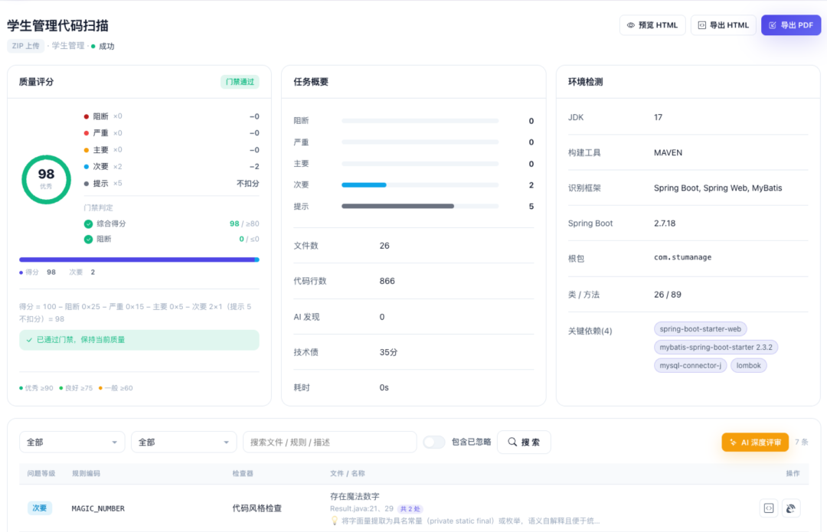The height and width of the screenshot is (532, 827).
Task: Start the AI 深度评审 review
Action: click(755, 442)
